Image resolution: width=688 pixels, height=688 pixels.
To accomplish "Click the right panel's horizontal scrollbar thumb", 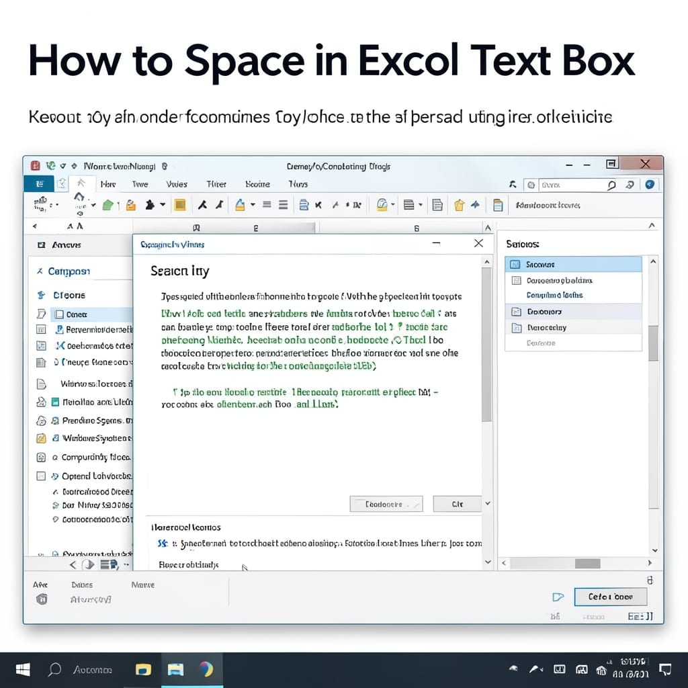I will (x=587, y=564).
